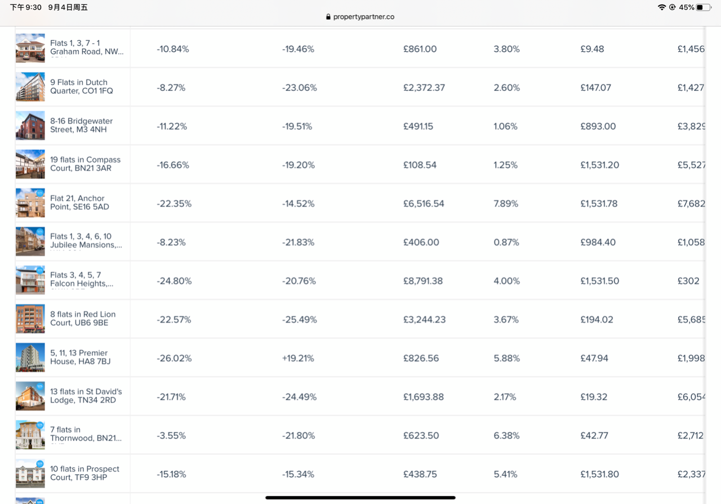Open 19 flats in Compass Court listing
Screen dimensions: 721x504
[x=86, y=164]
